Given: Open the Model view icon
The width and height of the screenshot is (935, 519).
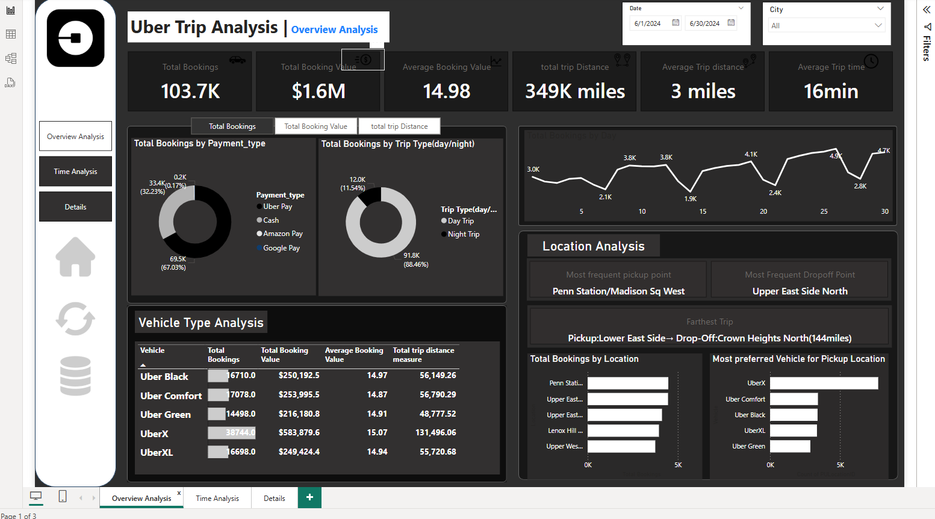Looking at the screenshot, I should point(11,58).
